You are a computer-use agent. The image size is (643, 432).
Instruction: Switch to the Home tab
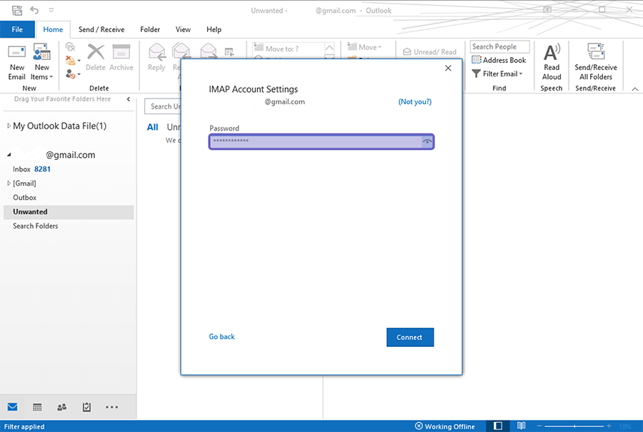click(x=53, y=29)
